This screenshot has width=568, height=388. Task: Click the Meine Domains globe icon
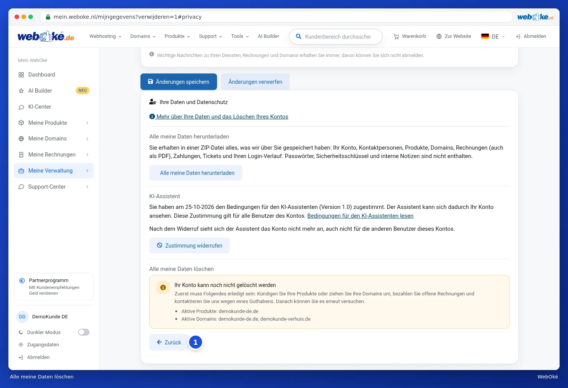pos(21,139)
